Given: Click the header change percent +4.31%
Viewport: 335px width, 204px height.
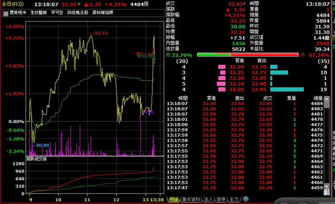Looking at the screenshot, I should tap(116, 4).
